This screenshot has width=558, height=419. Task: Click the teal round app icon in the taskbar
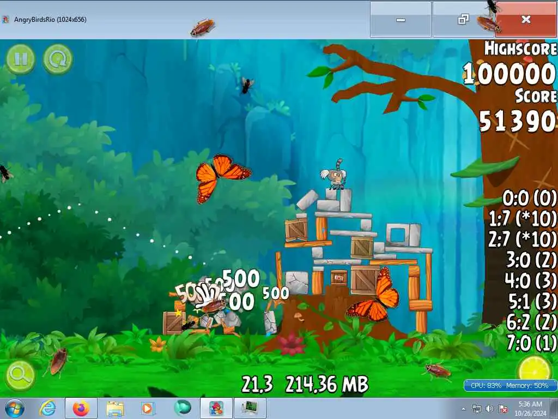182,408
